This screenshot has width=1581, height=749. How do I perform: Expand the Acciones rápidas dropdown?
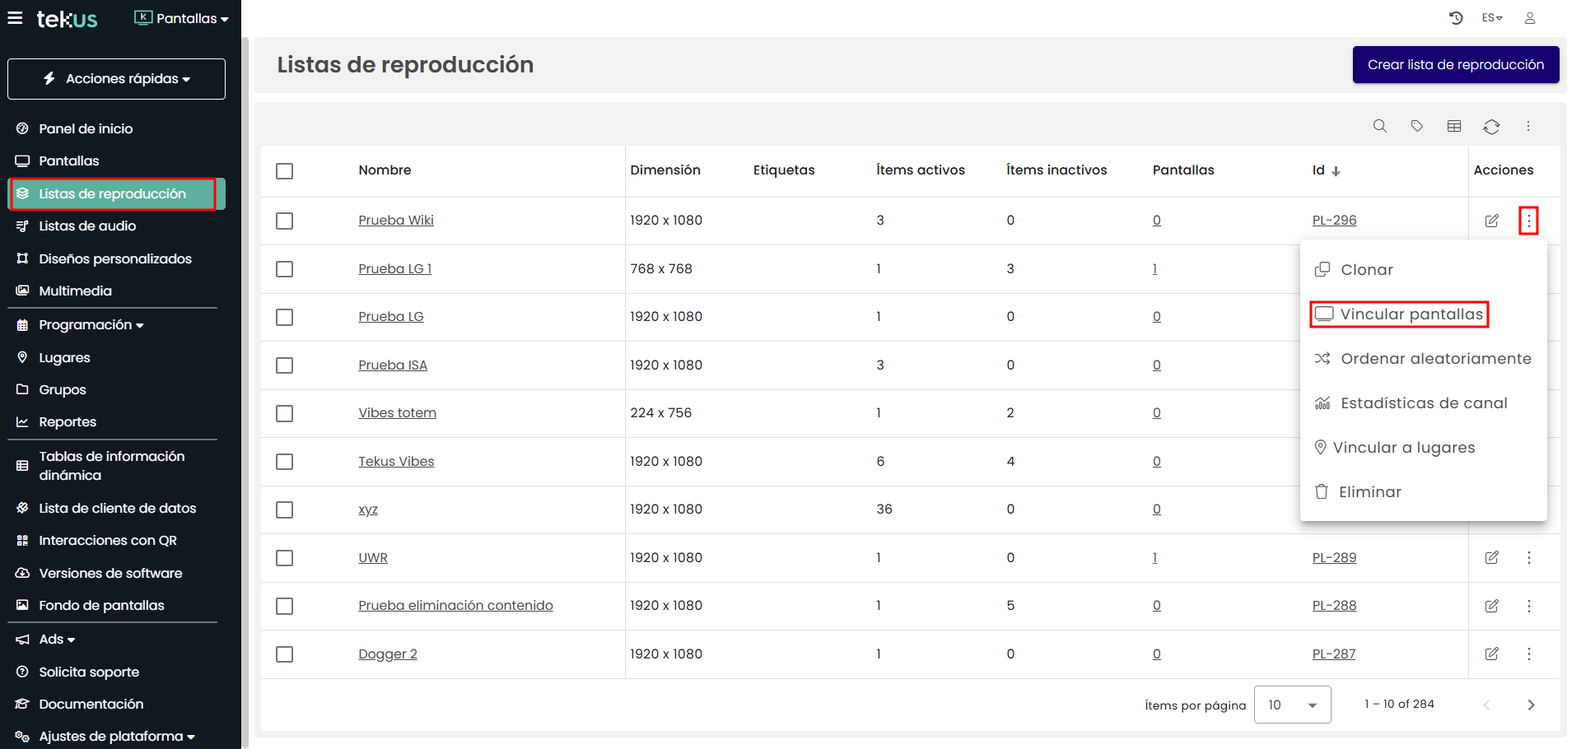[x=116, y=79]
